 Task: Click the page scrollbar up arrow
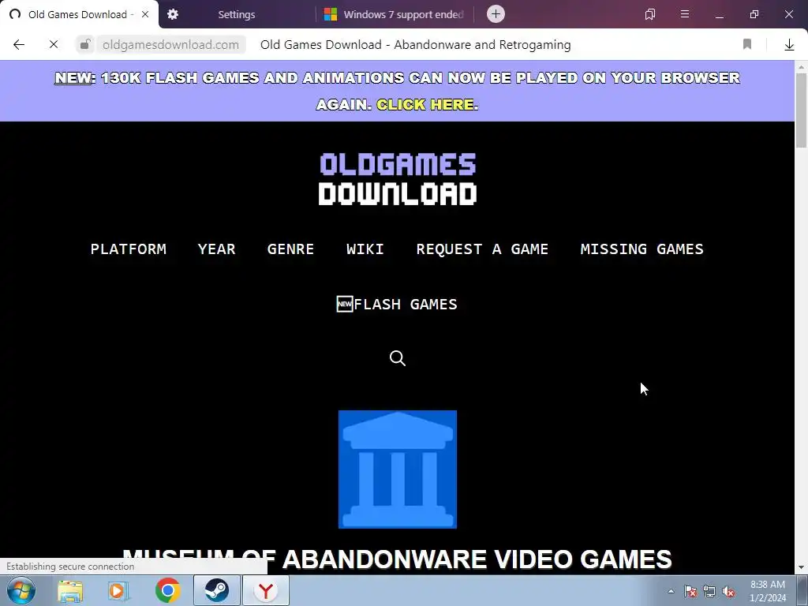pos(802,67)
